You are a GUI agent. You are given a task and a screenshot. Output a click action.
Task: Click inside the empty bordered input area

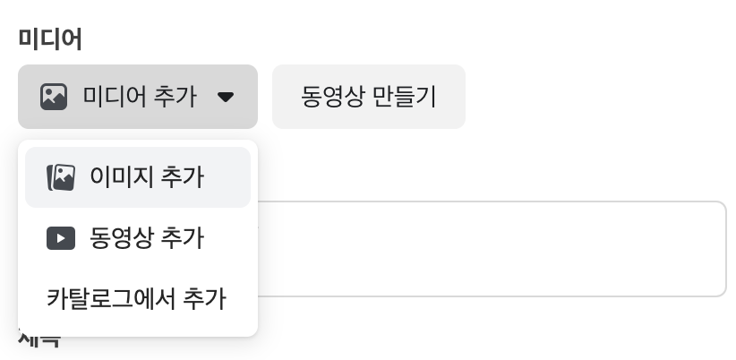point(492,249)
